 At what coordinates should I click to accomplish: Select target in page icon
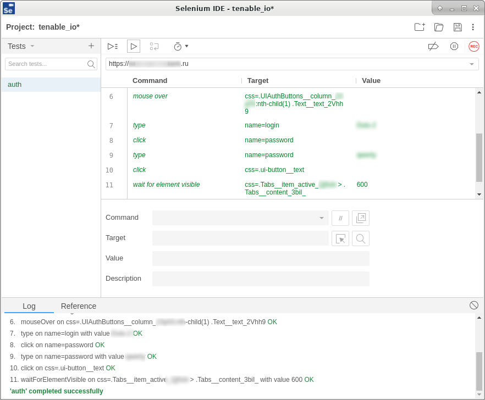340,238
